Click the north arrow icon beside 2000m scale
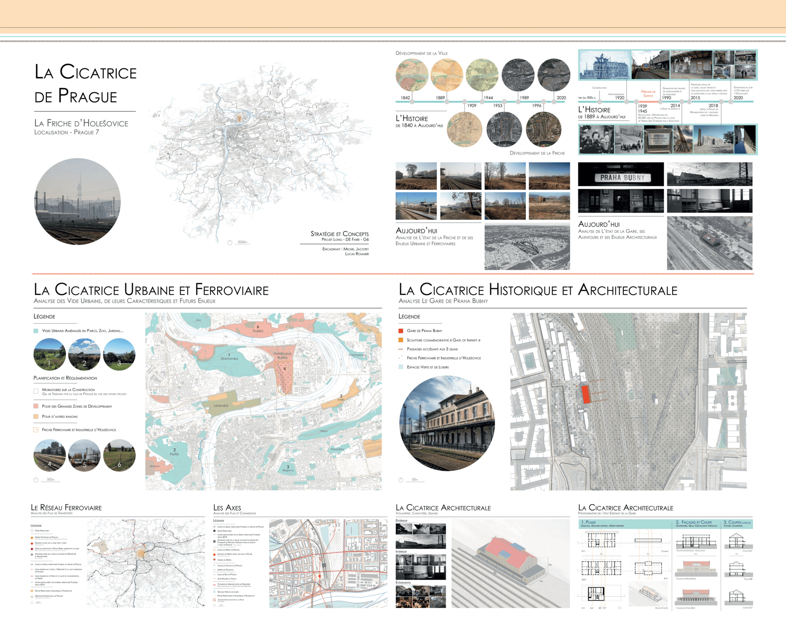The width and height of the screenshot is (786, 618). 230,243
